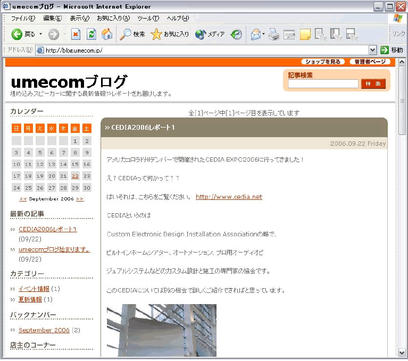408x361 pixels.
Task: Open the umecomブログ始まります。 link
Action: [54, 249]
